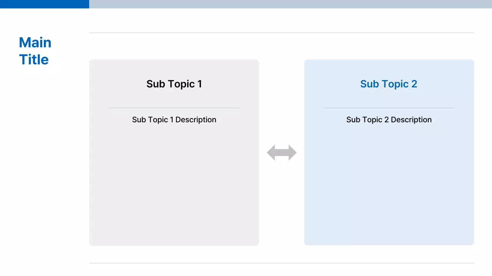Click the "Sub Topic 1 Description" text
492x276 pixels.
point(174,120)
